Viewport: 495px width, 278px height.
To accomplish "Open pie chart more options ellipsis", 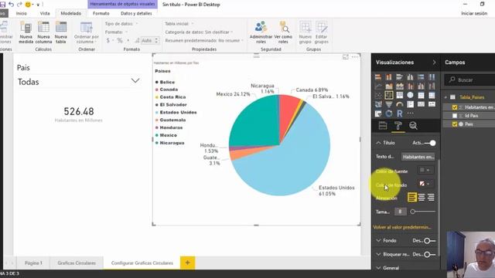I will click(x=355, y=56).
